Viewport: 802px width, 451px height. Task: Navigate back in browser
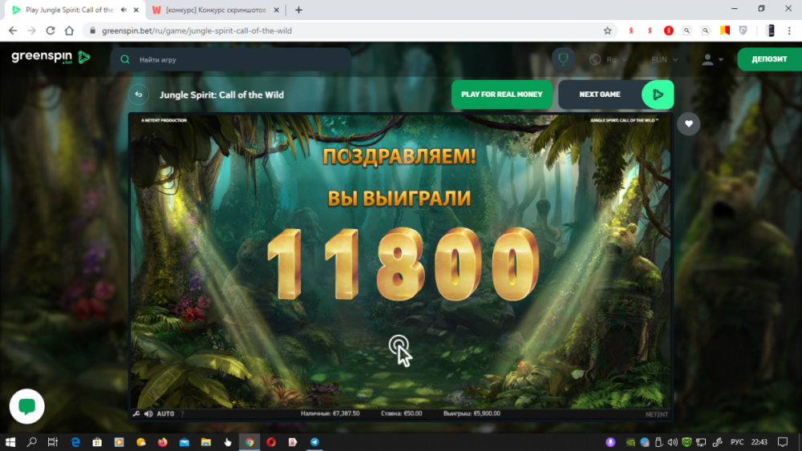13,30
